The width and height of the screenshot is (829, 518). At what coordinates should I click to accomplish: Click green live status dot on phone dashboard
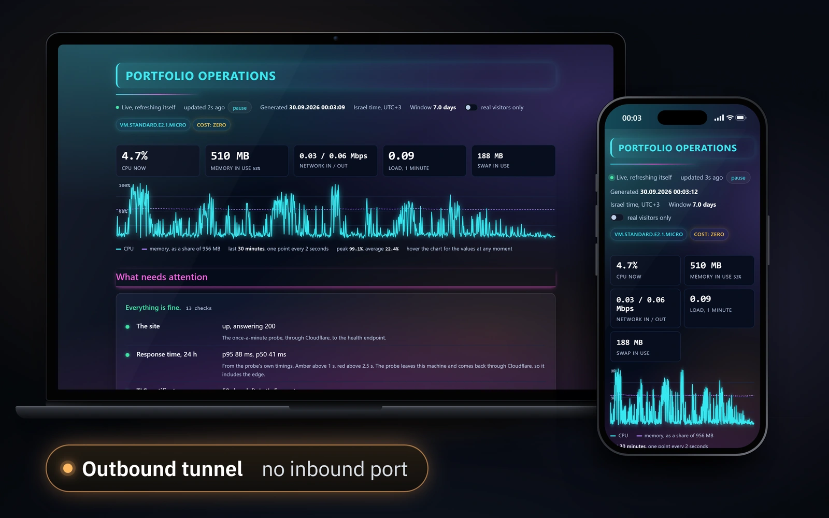click(x=612, y=178)
